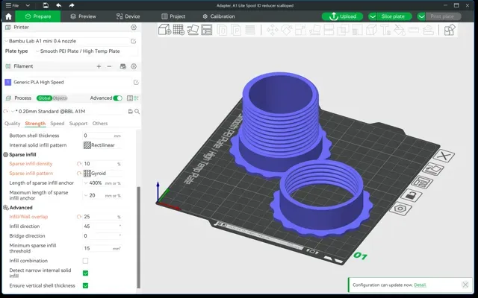Image resolution: width=478 pixels, height=298 pixels.
Task: Uncheck Detect narrow internal solid infill
Action: click(x=85, y=273)
